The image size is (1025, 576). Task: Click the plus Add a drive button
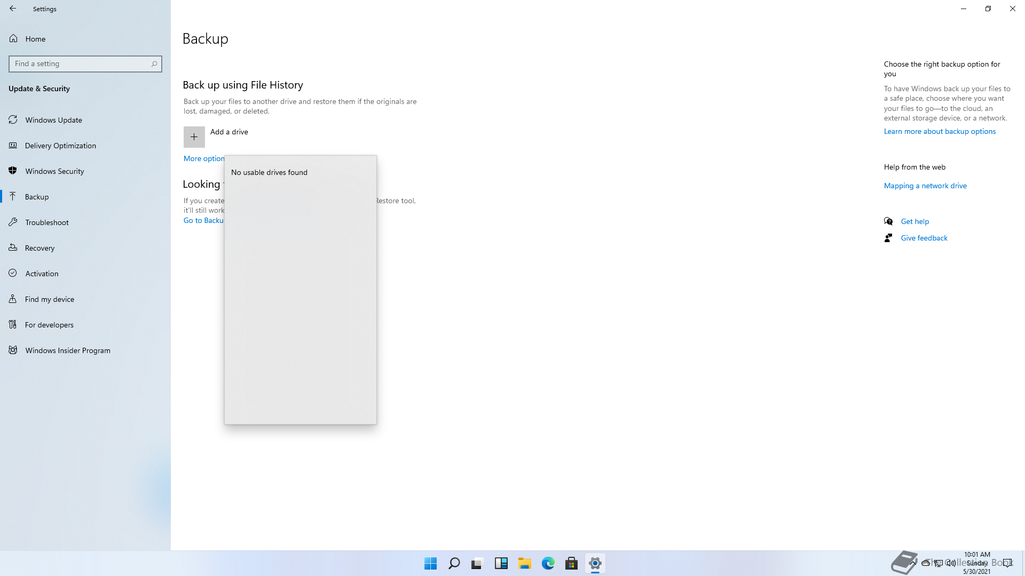194,137
